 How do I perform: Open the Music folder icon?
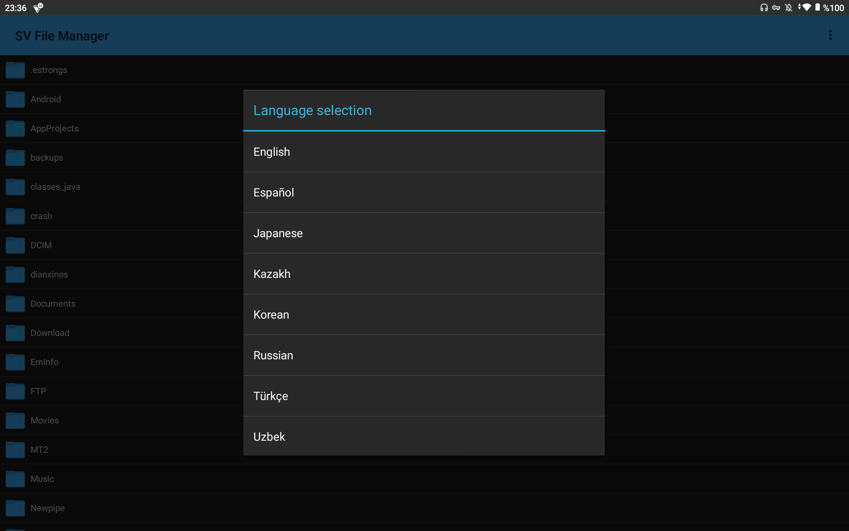(x=15, y=479)
